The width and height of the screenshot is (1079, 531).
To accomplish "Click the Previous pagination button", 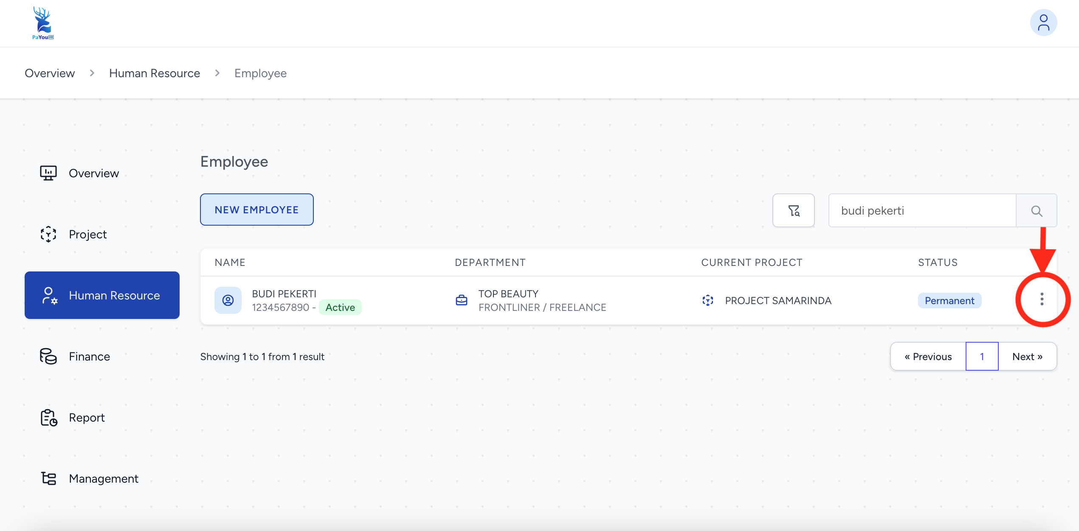I will (x=928, y=357).
